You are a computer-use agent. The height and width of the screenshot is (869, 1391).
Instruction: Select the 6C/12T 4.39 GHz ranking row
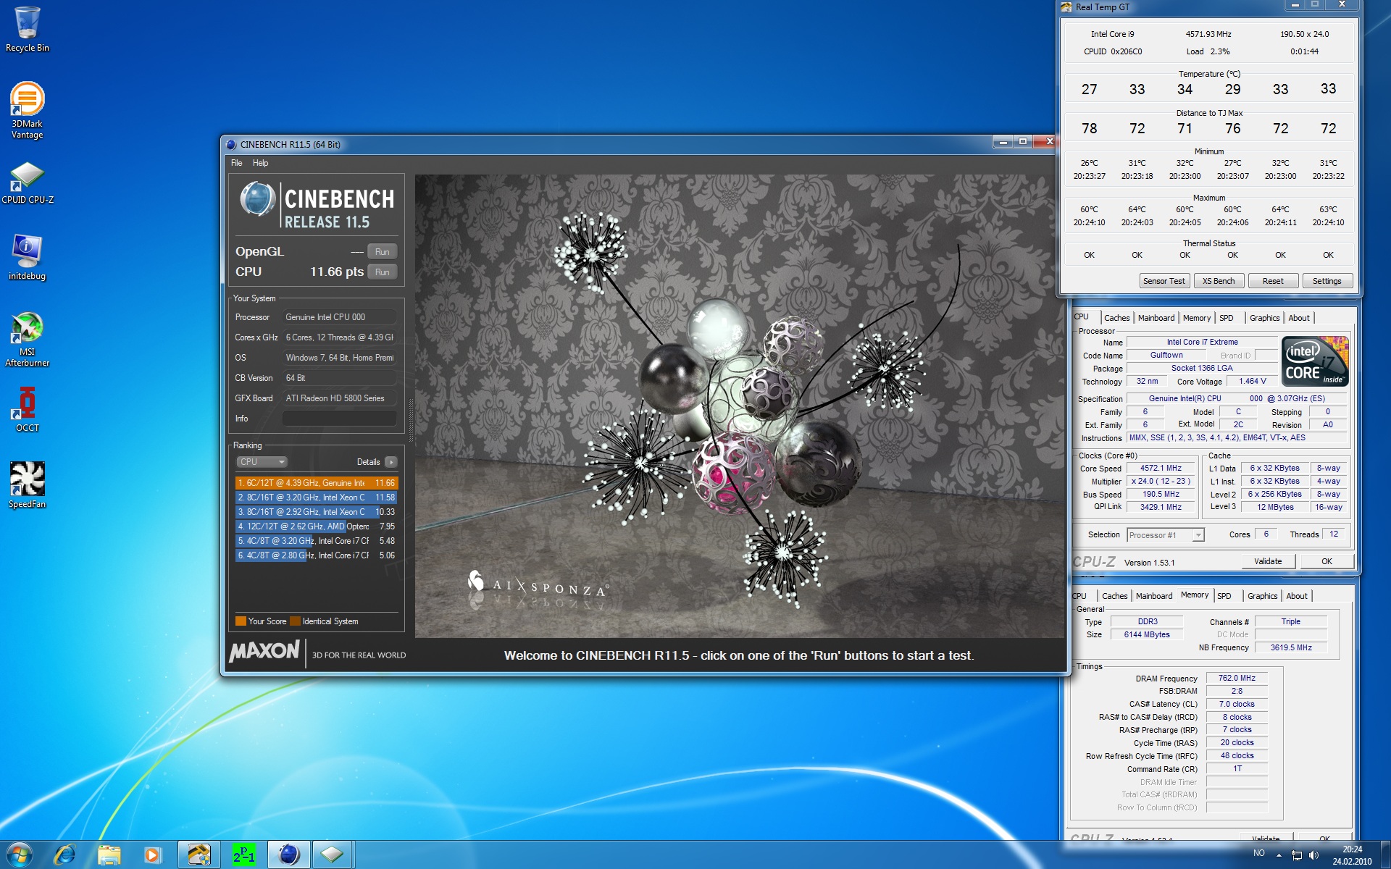tap(317, 483)
